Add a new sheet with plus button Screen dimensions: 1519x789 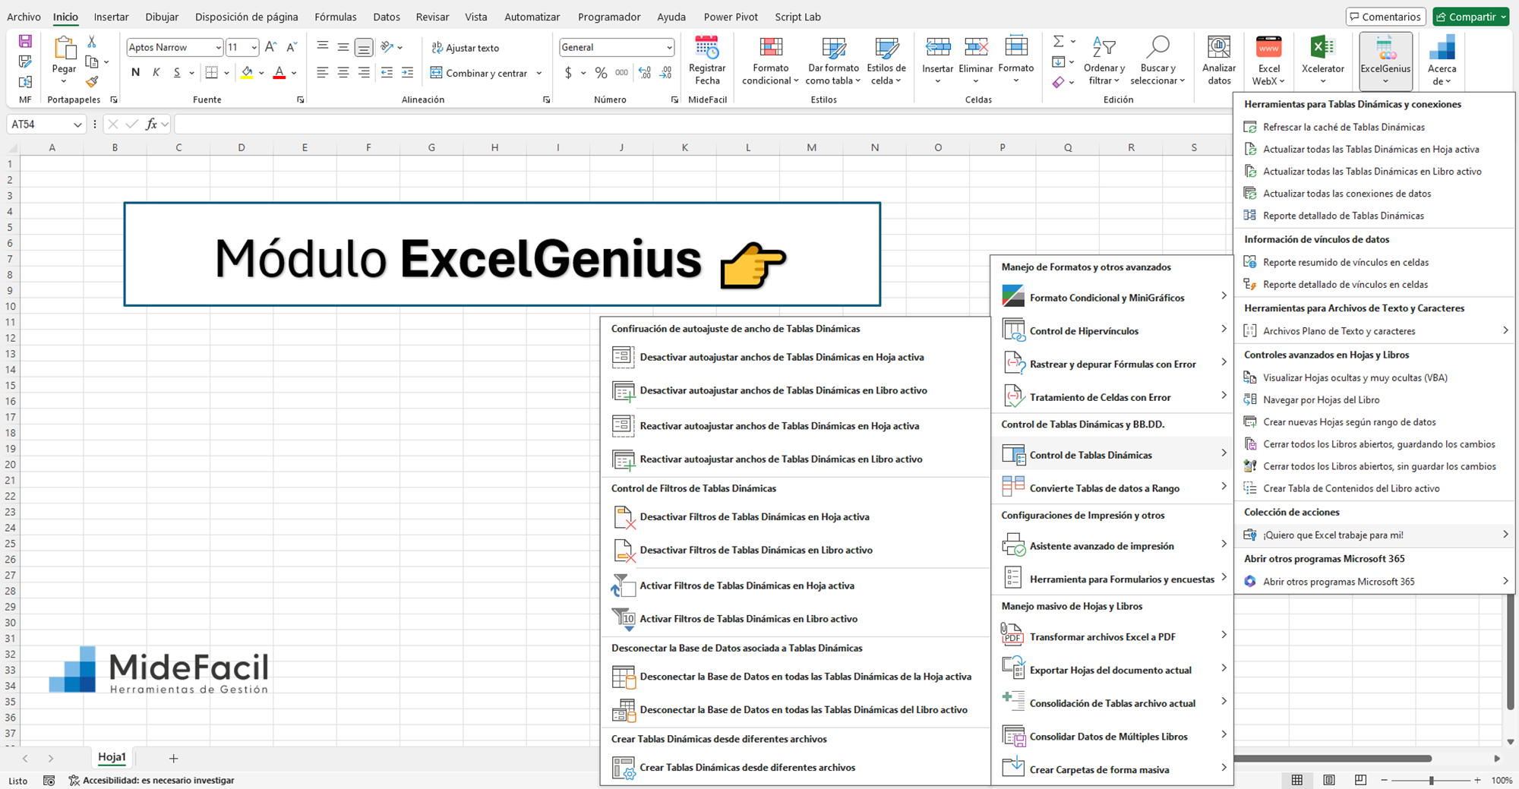click(x=173, y=758)
